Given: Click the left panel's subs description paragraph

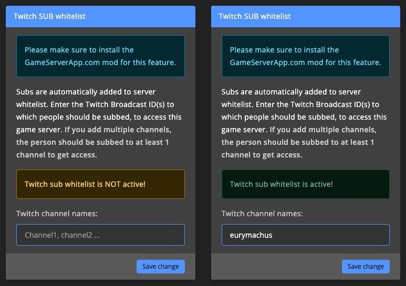Looking at the screenshot, I should (99, 123).
